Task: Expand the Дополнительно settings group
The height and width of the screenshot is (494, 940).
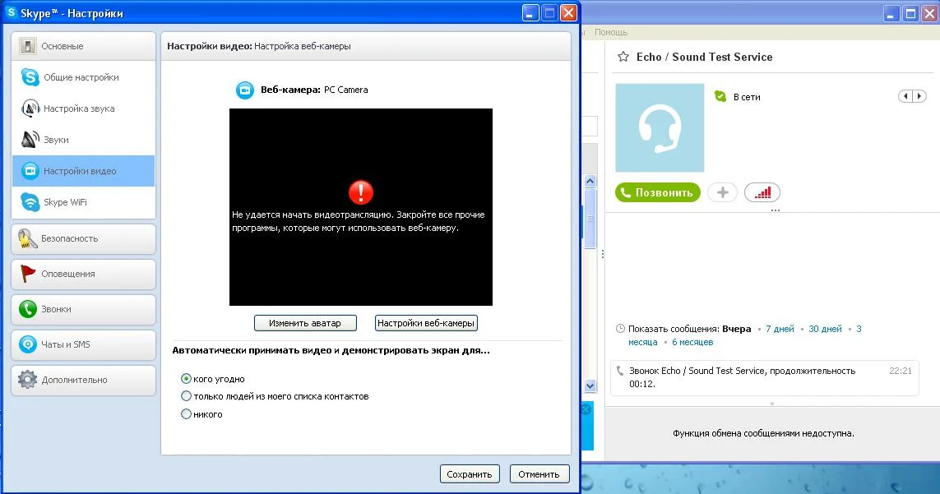Action: (x=83, y=380)
